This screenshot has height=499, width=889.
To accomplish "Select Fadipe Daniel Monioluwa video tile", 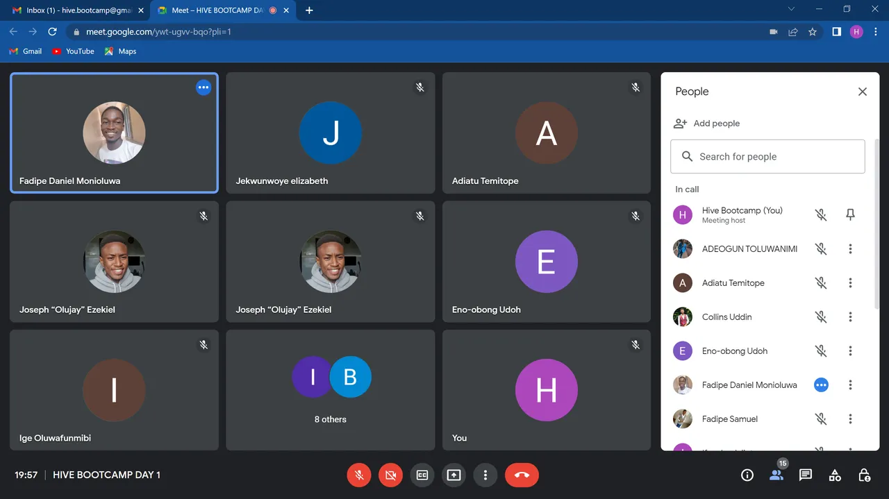I will 114,133.
